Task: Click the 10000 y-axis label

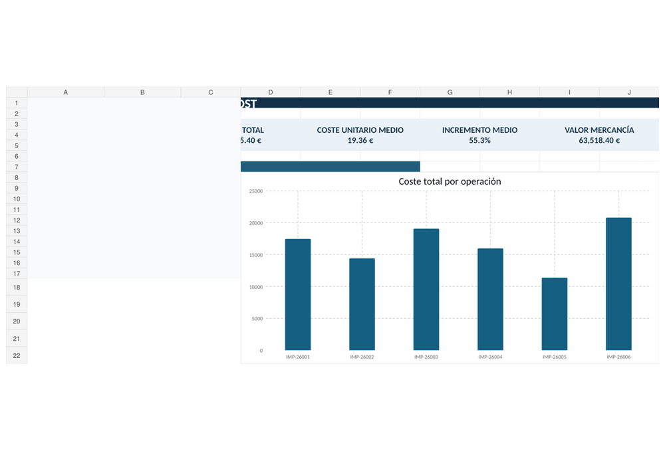Action: point(256,287)
